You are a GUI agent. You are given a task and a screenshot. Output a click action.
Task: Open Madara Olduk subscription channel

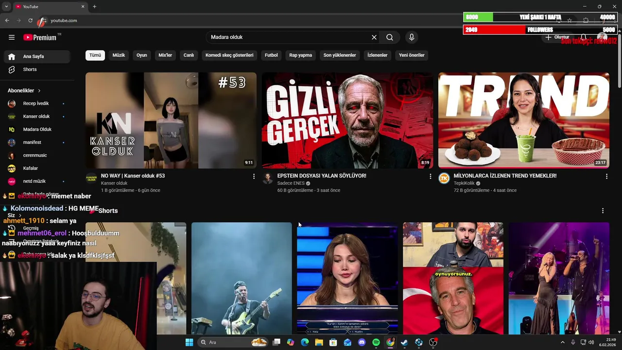[x=37, y=129]
